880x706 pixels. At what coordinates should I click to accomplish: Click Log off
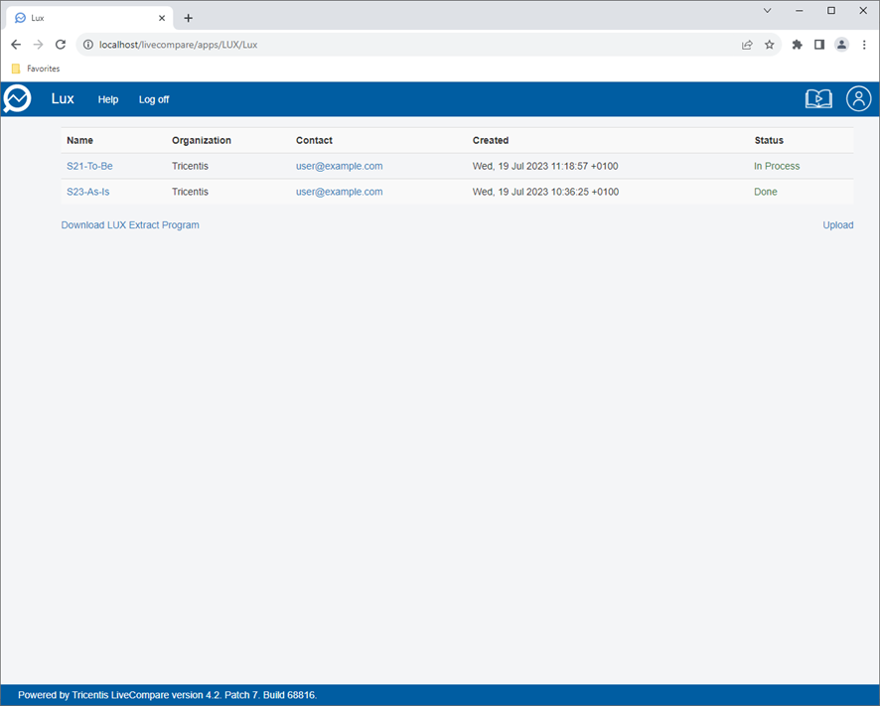(154, 99)
